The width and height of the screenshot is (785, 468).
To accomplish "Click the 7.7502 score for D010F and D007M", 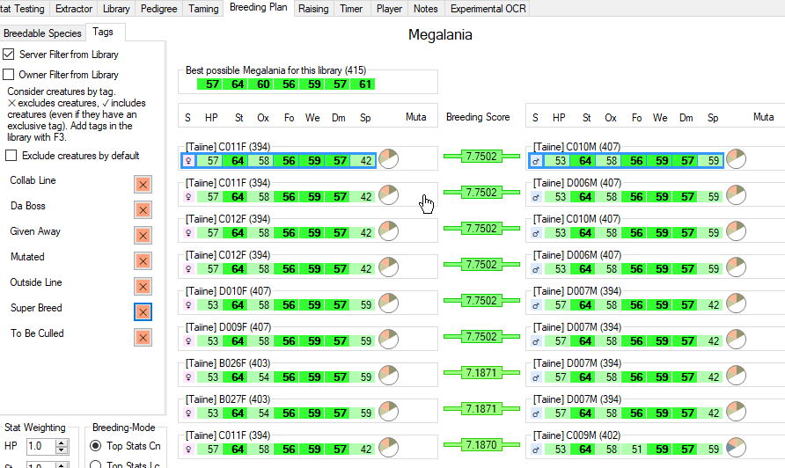I will (x=481, y=300).
